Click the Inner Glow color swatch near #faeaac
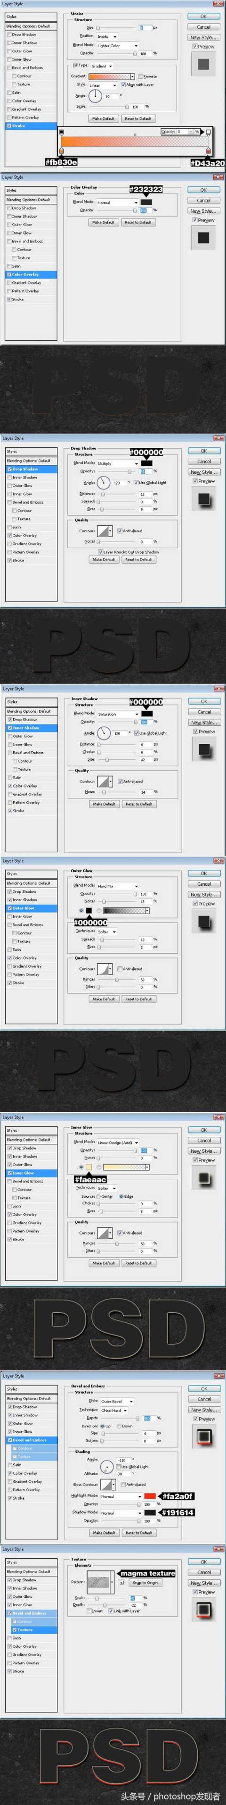Image resolution: width=226 pixels, height=1805 pixels. [x=89, y=1167]
